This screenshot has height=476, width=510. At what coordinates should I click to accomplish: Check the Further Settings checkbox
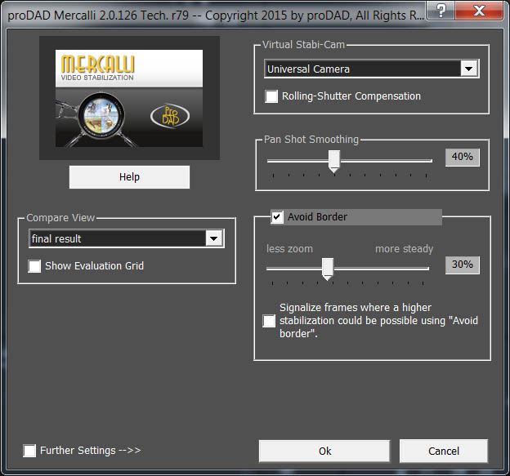pyautogui.click(x=29, y=451)
